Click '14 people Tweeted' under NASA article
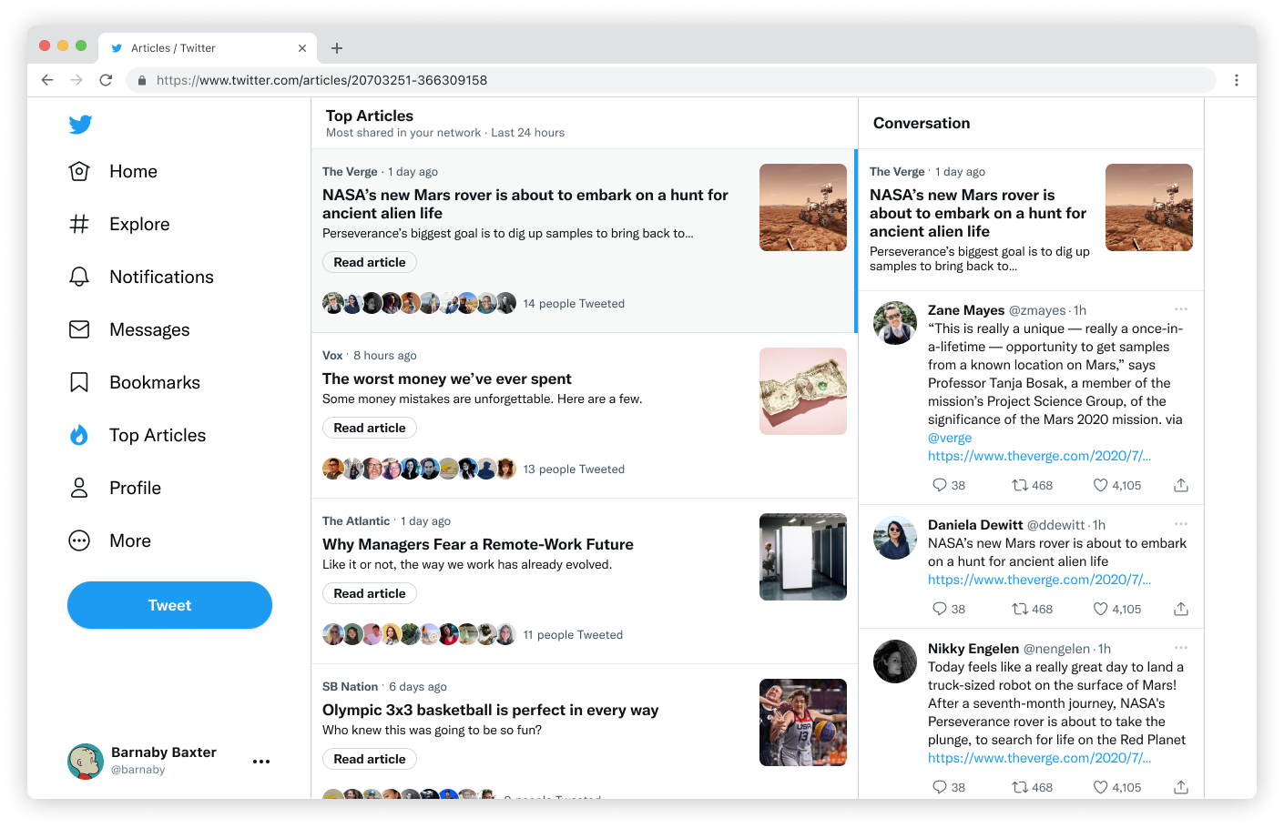 574,304
